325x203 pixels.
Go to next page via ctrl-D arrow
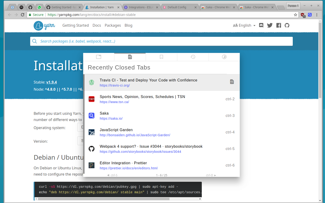(211, 175)
